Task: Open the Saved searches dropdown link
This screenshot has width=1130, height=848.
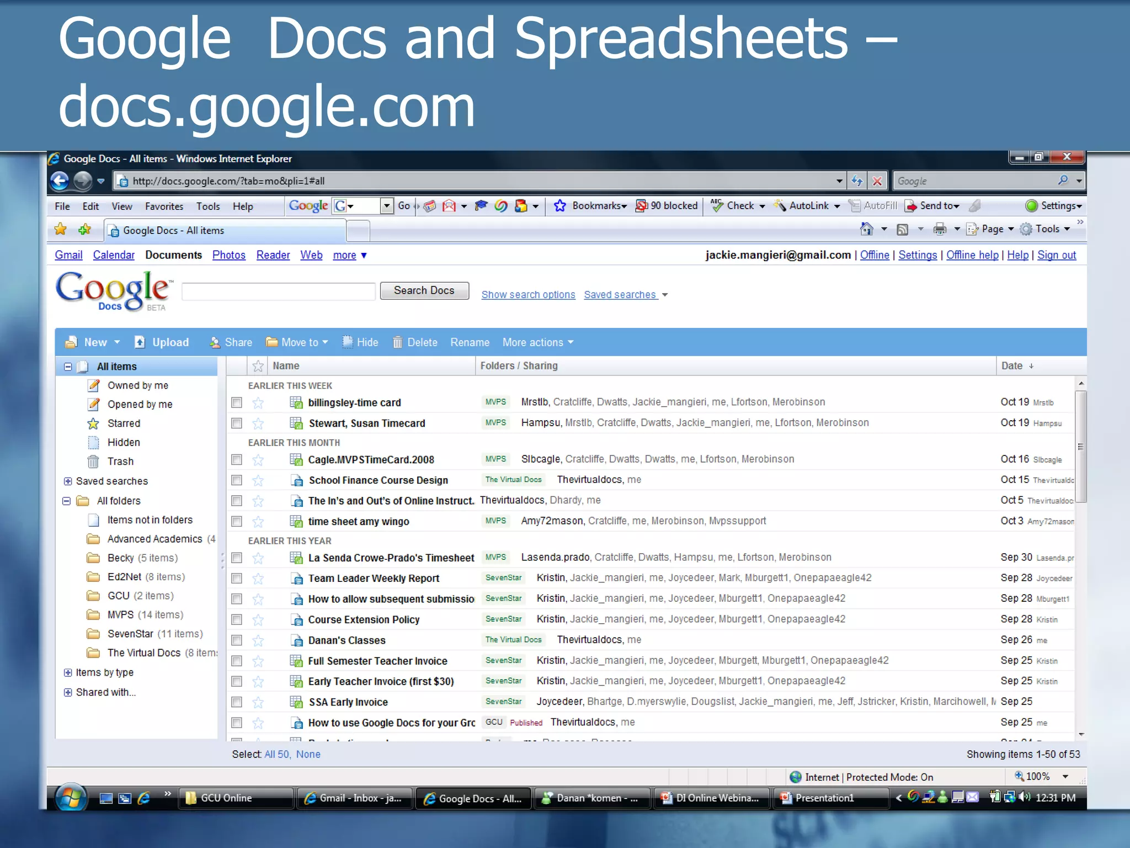Action: pyautogui.click(x=626, y=295)
